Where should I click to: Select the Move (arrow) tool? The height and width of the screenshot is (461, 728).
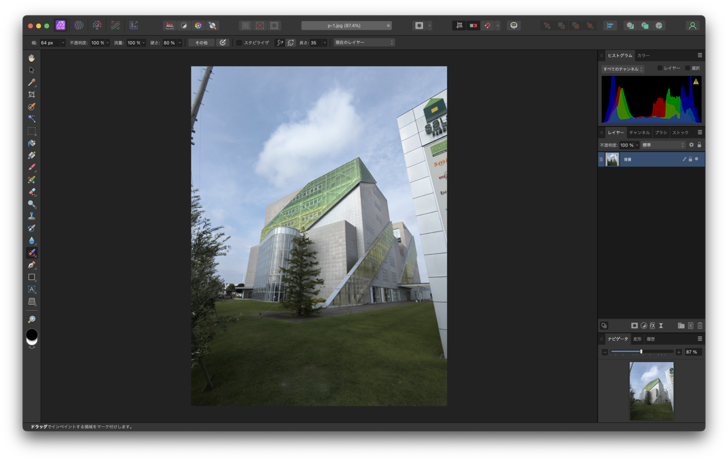32,70
